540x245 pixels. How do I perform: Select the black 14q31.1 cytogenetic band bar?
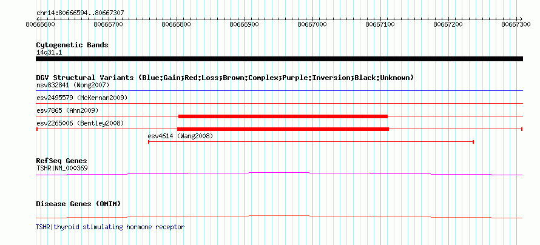point(279,59)
